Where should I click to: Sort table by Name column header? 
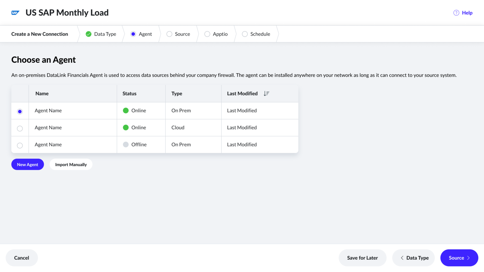pyautogui.click(x=42, y=94)
